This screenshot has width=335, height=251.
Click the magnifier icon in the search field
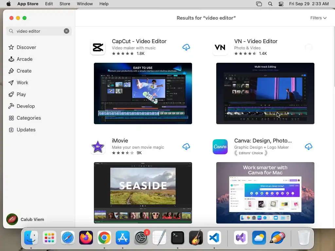(x=11, y=31)
